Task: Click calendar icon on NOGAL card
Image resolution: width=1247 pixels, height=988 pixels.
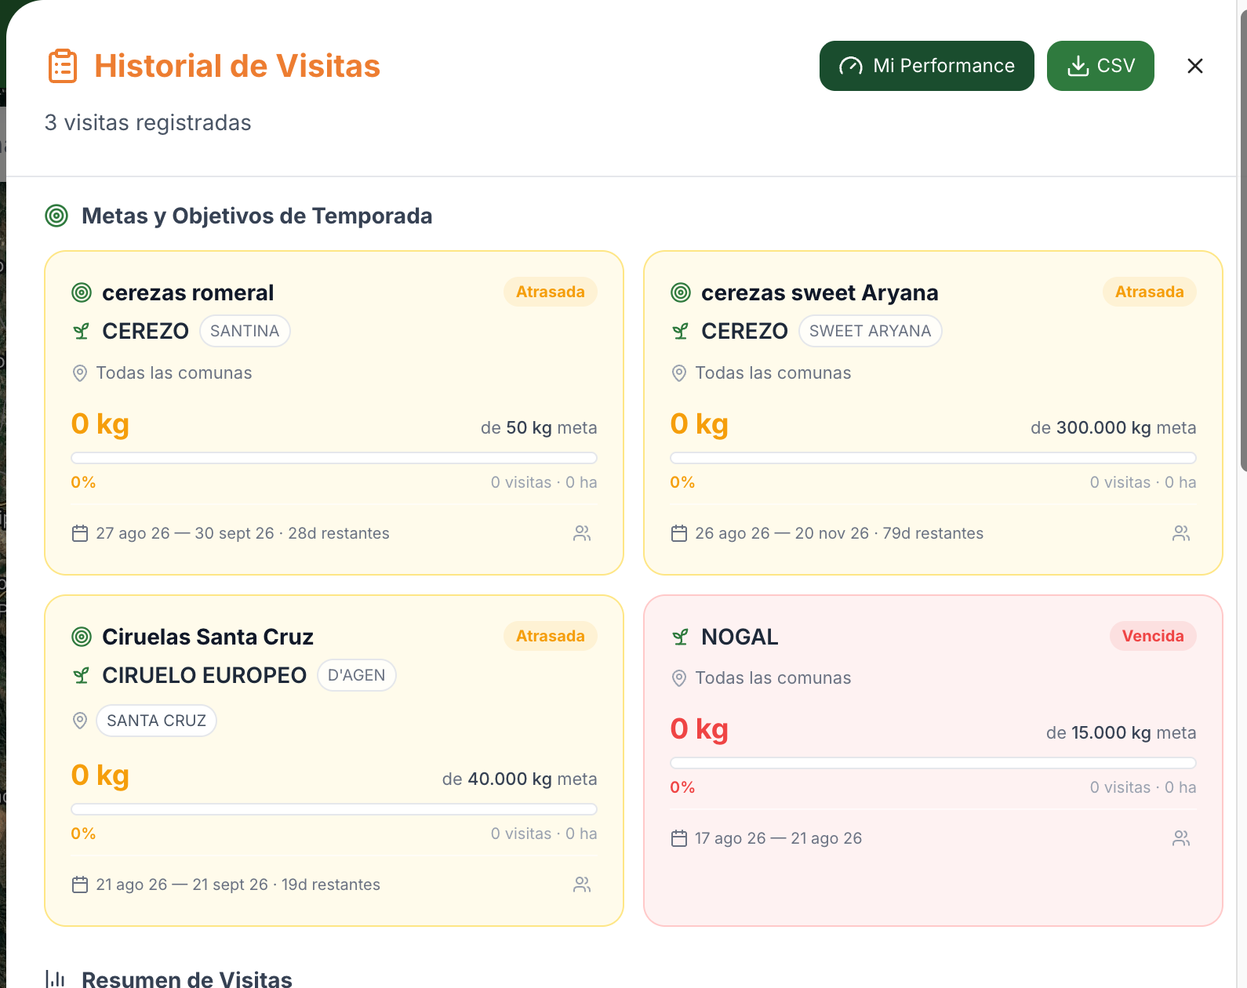Action: pos(679,838)
